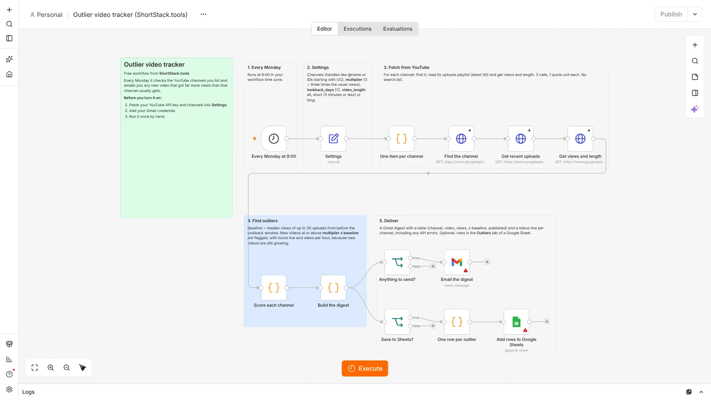
Task: Open the help question mark icon
Action: 9,374
